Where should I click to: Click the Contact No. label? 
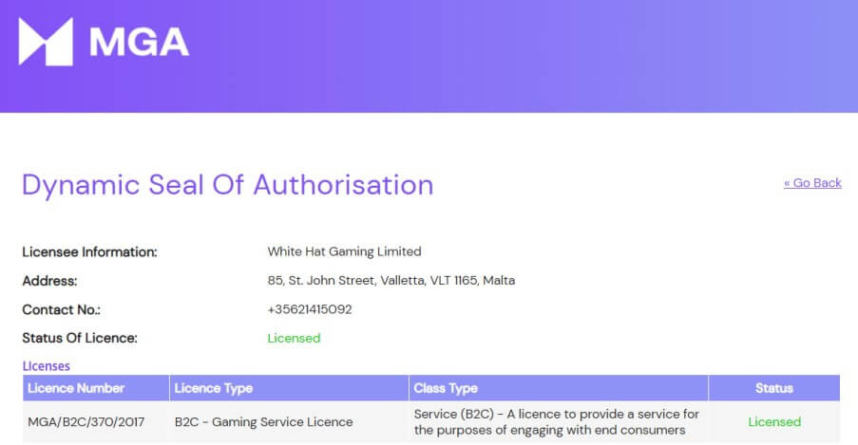61,309
